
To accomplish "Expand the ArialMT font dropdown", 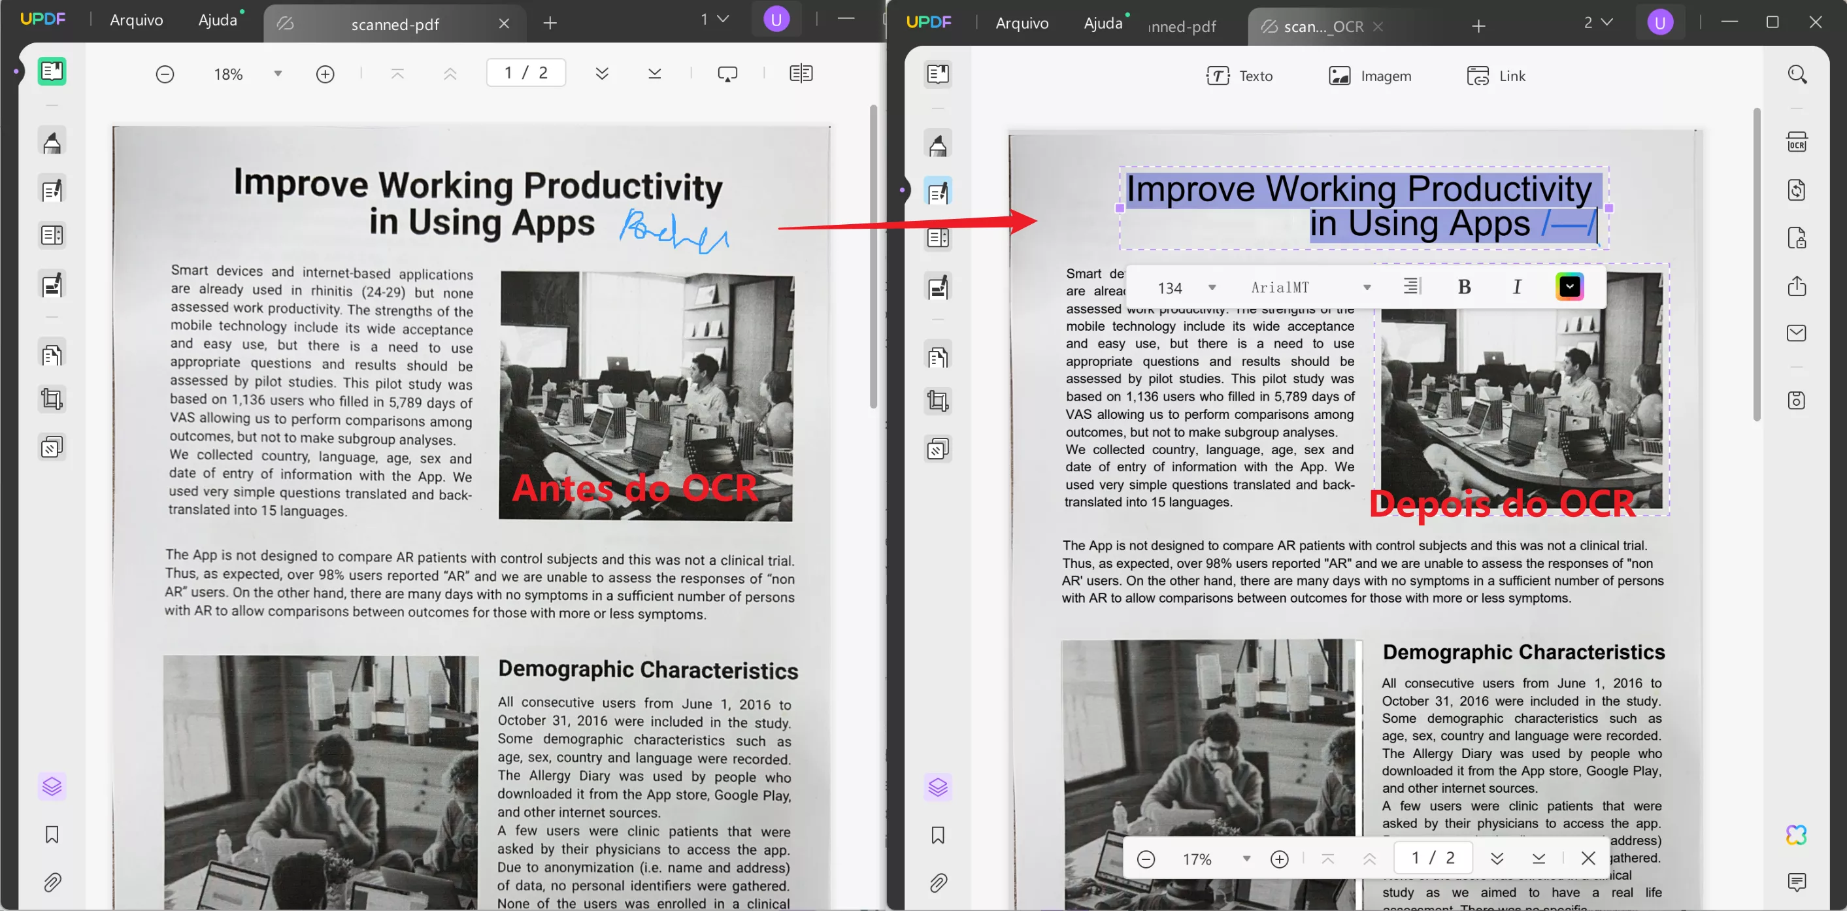I will tap(1367, 288).
